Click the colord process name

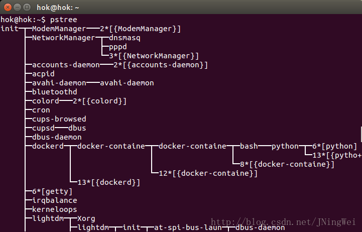tap(45, 101)
